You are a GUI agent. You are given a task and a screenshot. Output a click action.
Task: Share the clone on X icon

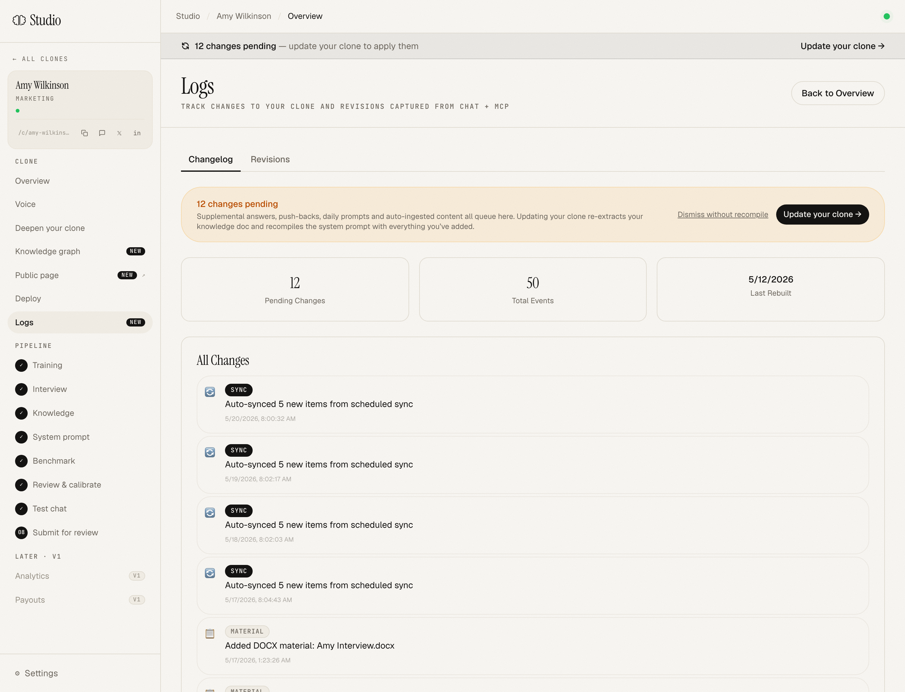(119, 133)
